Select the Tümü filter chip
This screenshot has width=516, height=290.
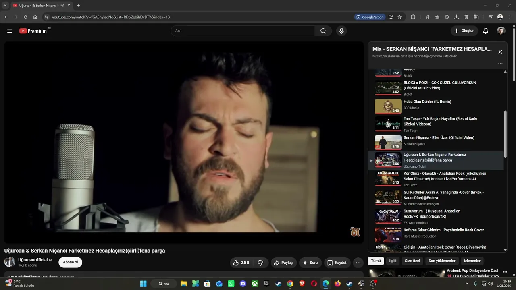pos(376,261)
